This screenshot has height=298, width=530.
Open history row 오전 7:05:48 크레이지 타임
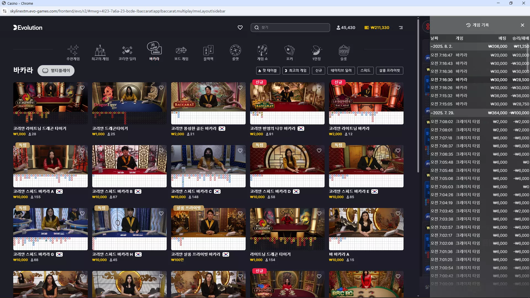480,162
